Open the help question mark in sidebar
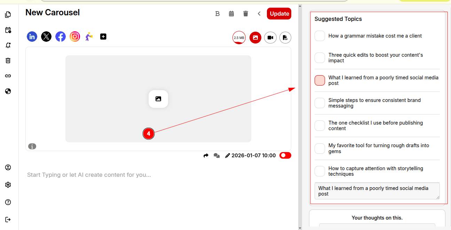Screen dimensions: 451x230 (x=8, y=202)
